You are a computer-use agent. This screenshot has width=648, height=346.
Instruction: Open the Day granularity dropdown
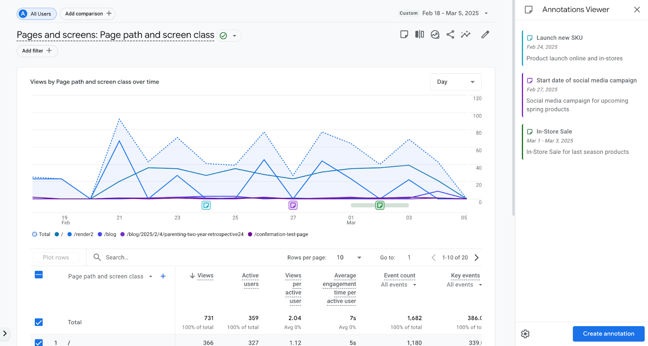click(x=456, y=82)
